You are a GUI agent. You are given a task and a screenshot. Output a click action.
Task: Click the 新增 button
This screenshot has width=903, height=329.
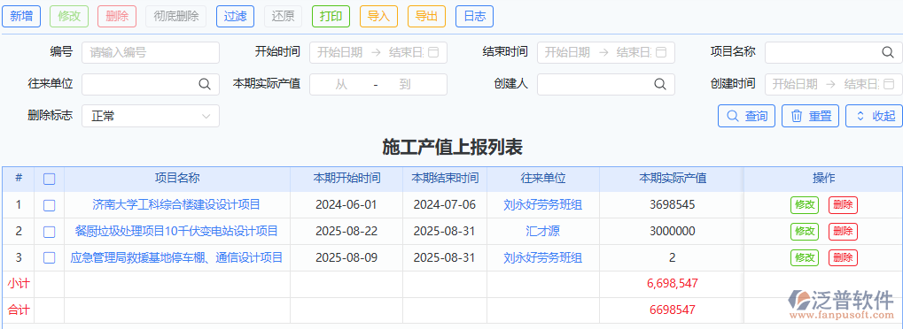(x=21, y=16)
